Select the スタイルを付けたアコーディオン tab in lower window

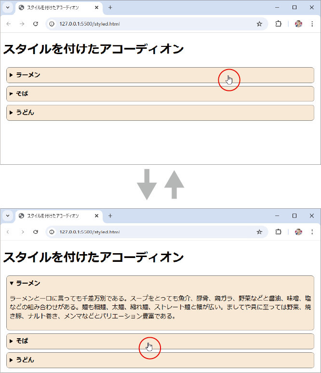pyautogui.click(x=53, y=216)
